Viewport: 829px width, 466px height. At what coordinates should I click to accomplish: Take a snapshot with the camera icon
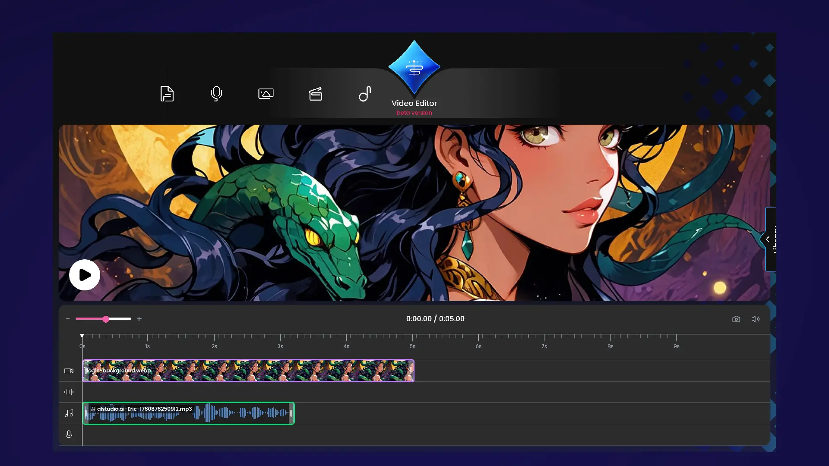click(x=736, y=319)
